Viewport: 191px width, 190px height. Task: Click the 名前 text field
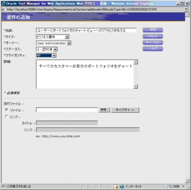[x=86, y=30]
